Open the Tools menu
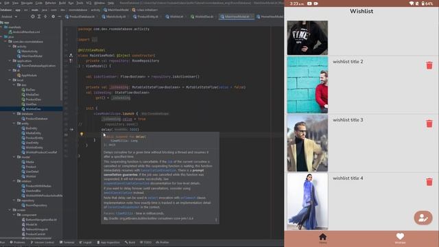The image size is (439, 247). click(80, 3)
